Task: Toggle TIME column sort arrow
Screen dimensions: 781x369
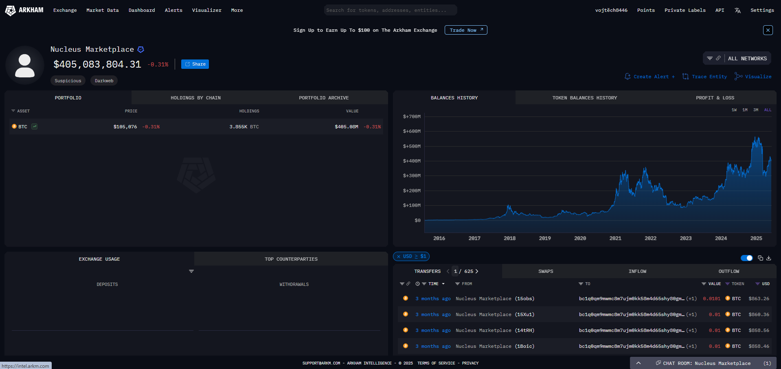Action: [x=443, y=284]
